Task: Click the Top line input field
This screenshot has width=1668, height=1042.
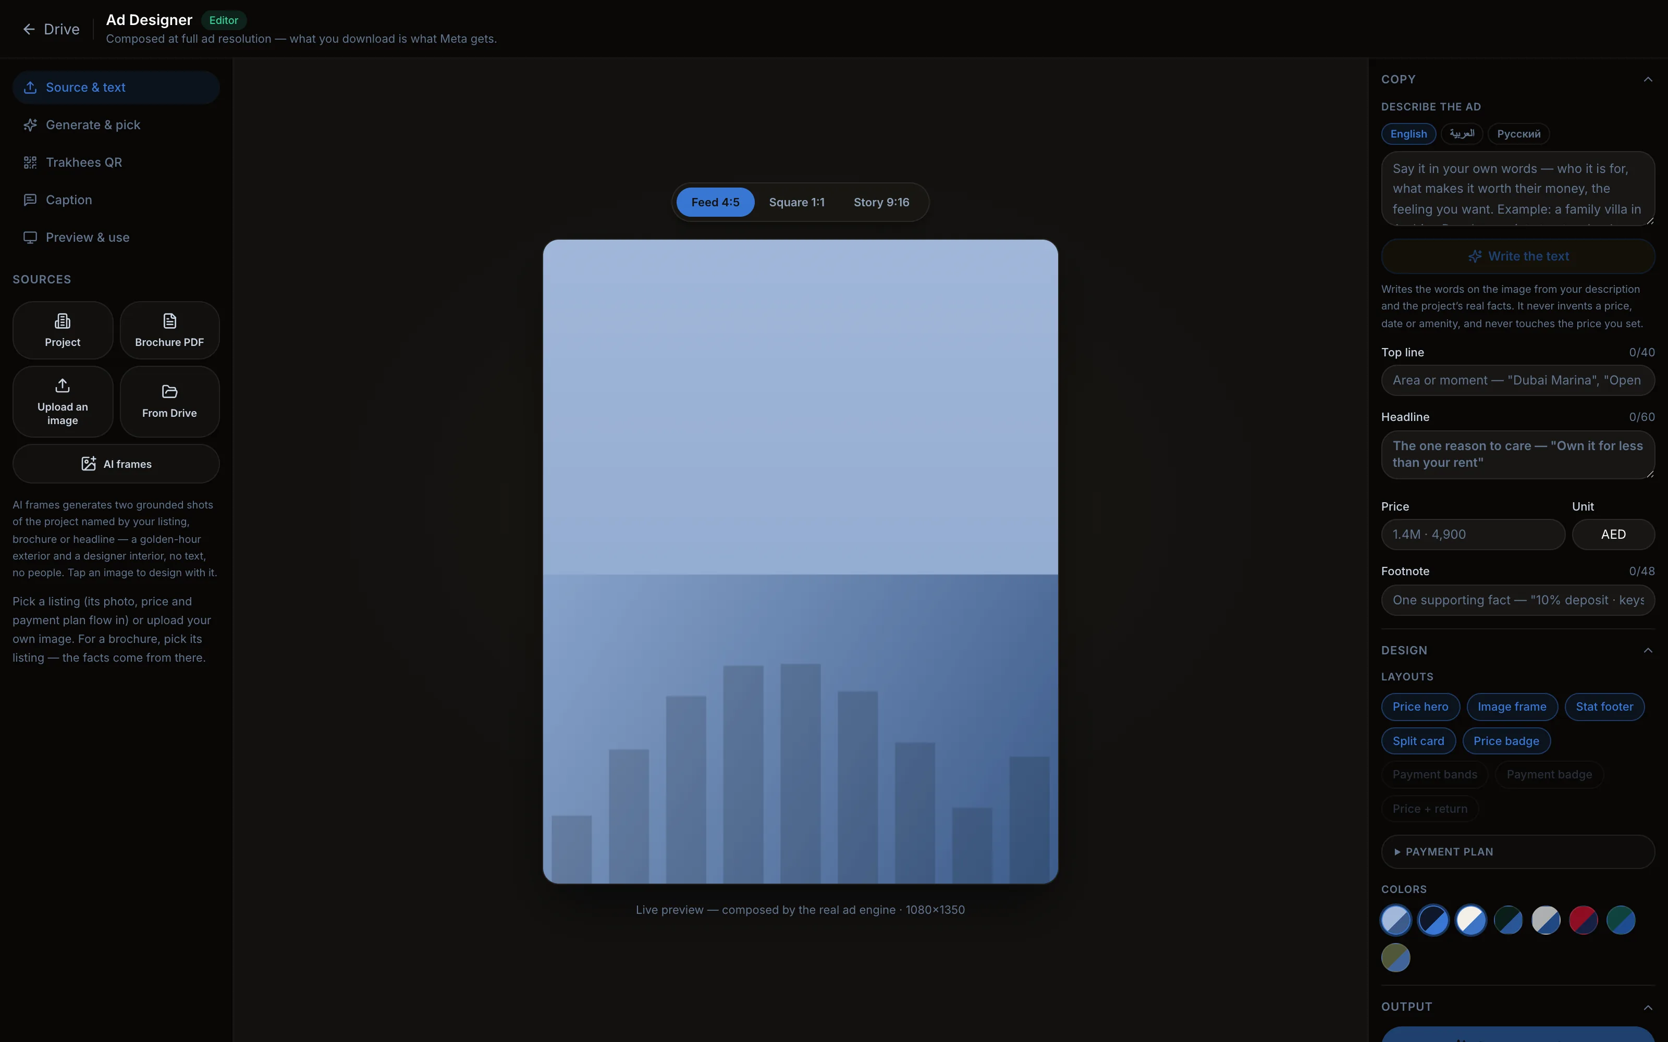Action: click(1518, 380)
